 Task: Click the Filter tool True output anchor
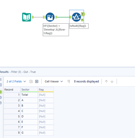(83, 14)
